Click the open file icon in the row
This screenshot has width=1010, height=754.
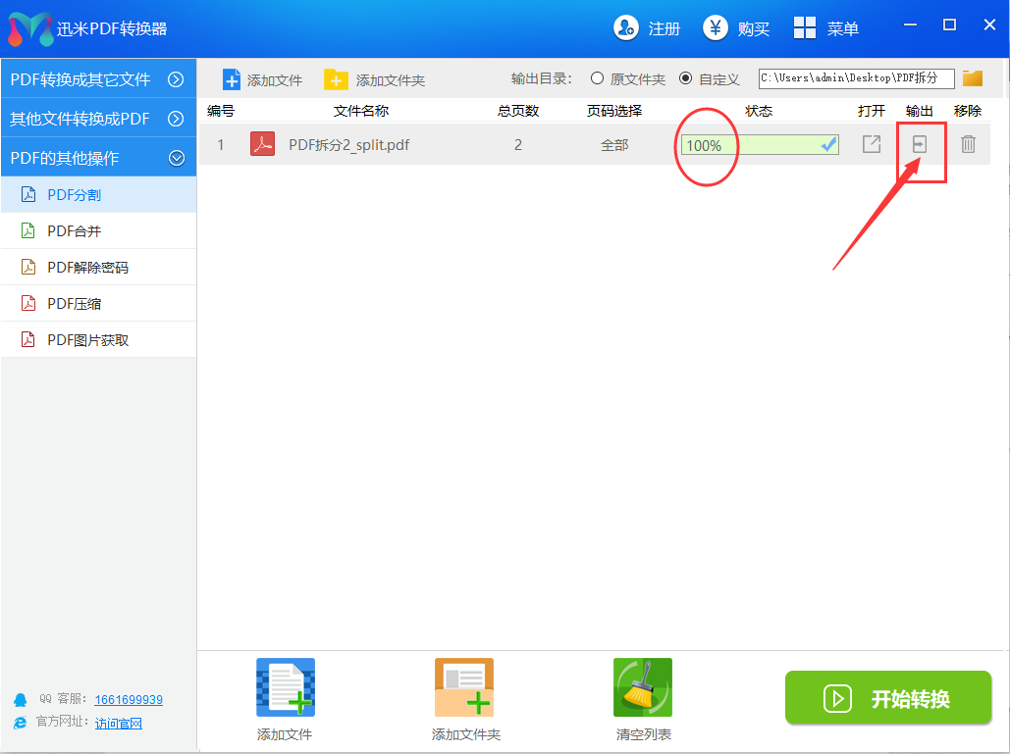pyautogui.click(x=871, y=145)
